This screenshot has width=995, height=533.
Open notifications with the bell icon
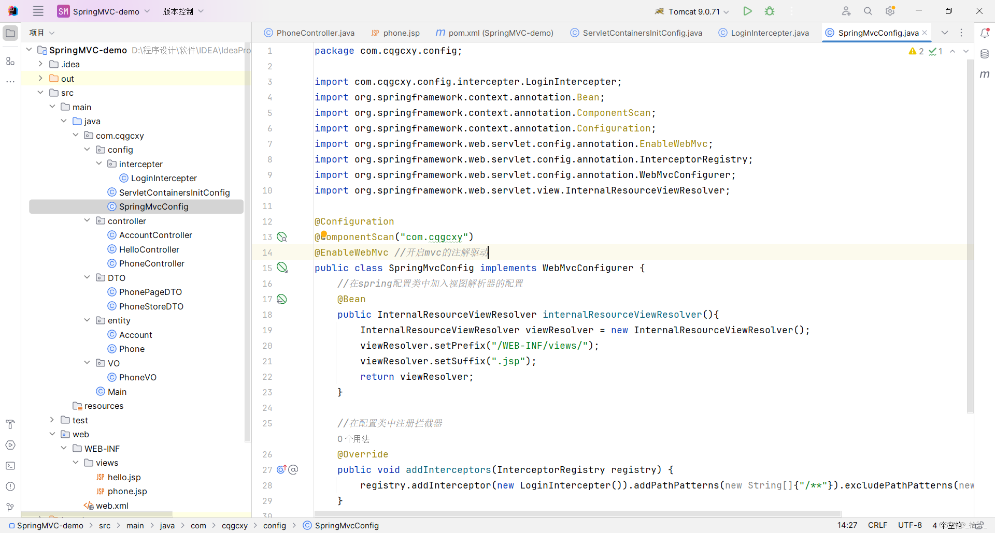coord(985,33)
